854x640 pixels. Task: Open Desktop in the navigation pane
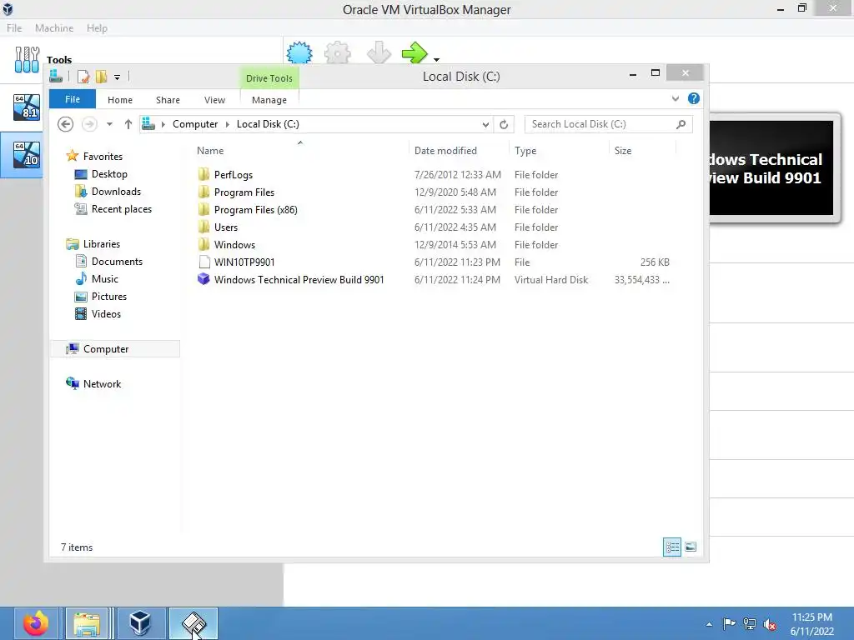[x=109, y=173]
